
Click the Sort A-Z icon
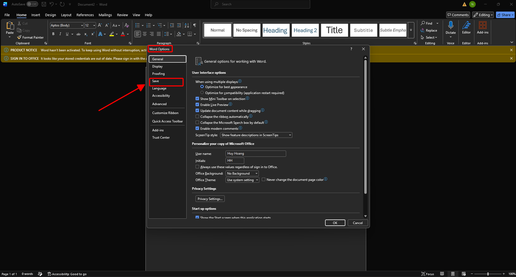click(x=187, y=25)
